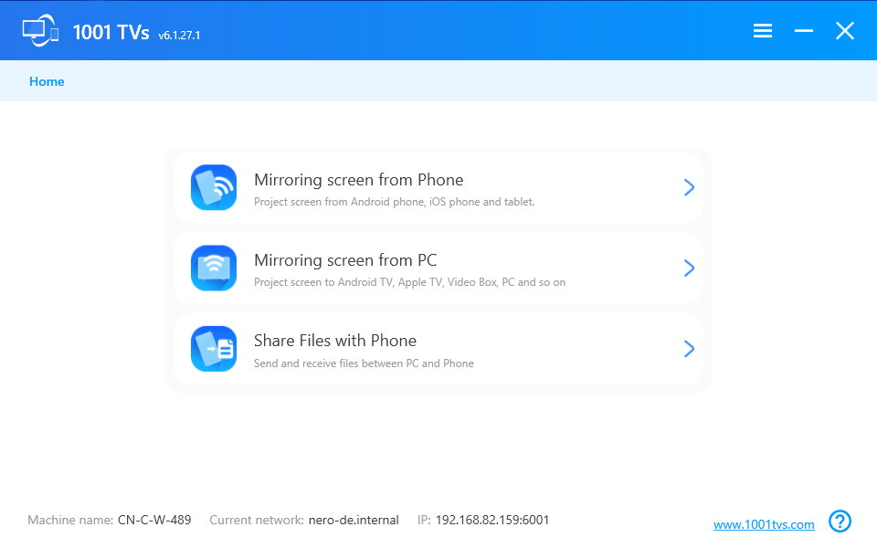Click the 1001 TVs logo icon
Image resolution: width=877 pixels, height=548 pixels.
click(x=40, y=30)
